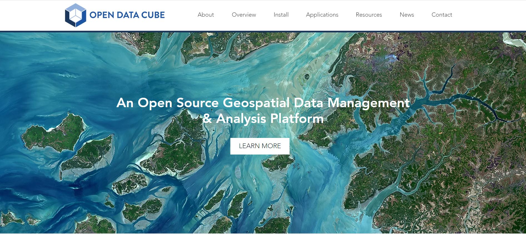This screenshot has height=234, width=526.
Task: Expand the Resources navigation menu
Action: (369, 15)
